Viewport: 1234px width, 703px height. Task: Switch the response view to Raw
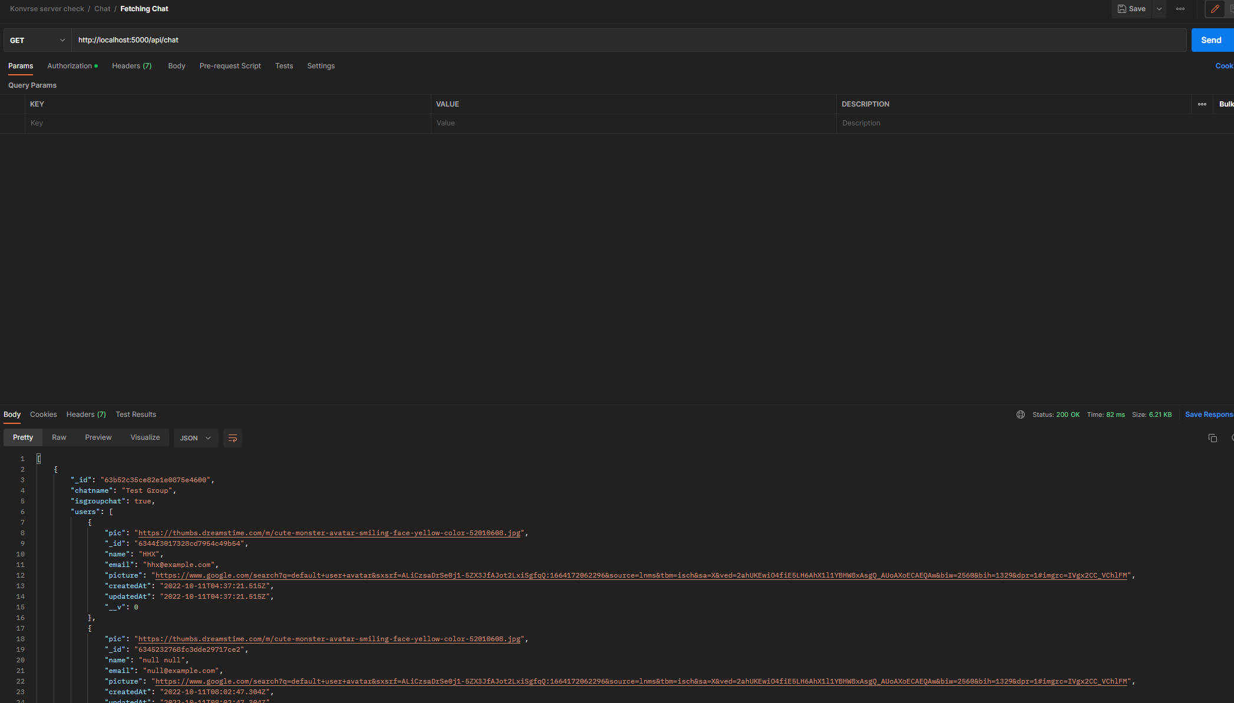pos(59,437)
